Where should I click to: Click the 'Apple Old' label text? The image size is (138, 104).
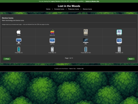[52, 35]
